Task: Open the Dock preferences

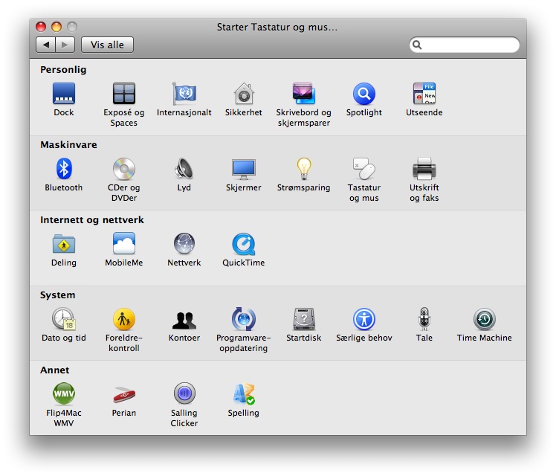Action: tap(64, 94)
